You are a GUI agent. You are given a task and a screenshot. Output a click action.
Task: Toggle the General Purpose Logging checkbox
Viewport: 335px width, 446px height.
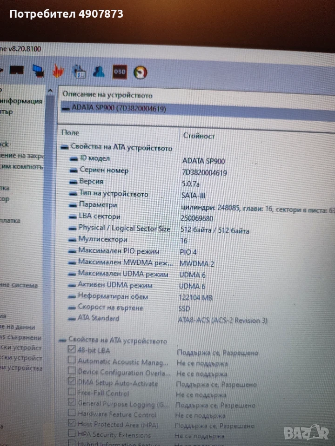click(x=72, y=402)
